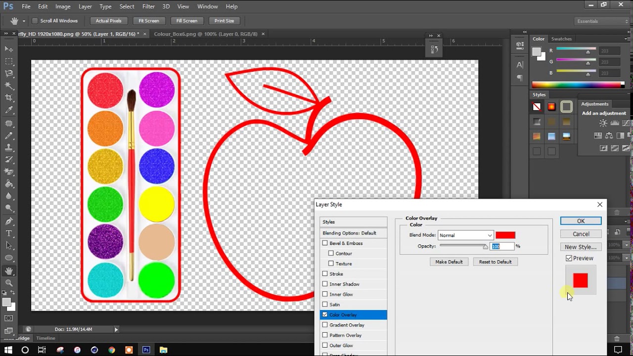
Task: Enable the Stroke style checkbox
Action: [325, 274]
